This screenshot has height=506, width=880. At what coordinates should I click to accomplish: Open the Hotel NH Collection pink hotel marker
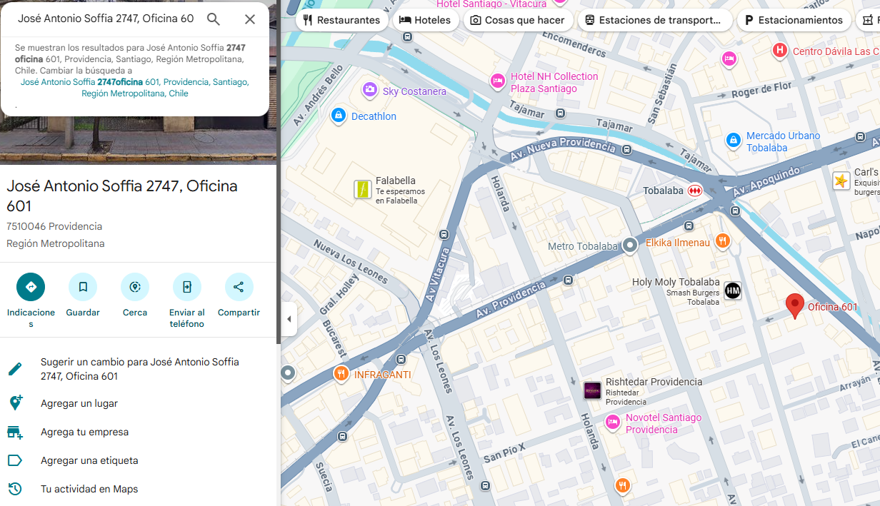point(498,81)
